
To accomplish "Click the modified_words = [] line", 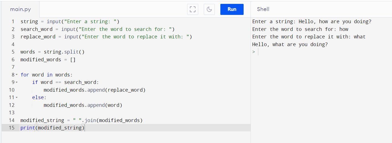I will pyautogui.click(x=48, y=60).
